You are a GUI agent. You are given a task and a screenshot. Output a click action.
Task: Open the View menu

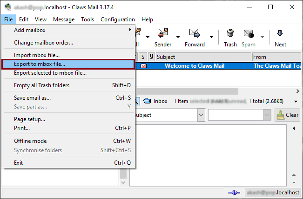tap(40, 19)
